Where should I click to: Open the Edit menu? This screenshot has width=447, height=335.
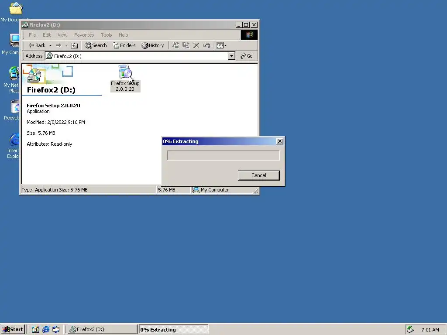pos(47,35)
